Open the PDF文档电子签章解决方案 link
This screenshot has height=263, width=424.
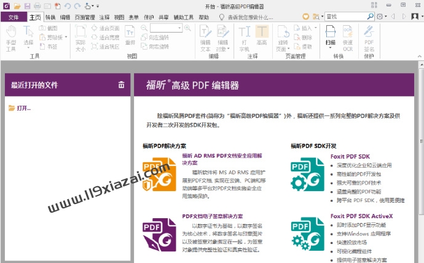click(212, 216)
